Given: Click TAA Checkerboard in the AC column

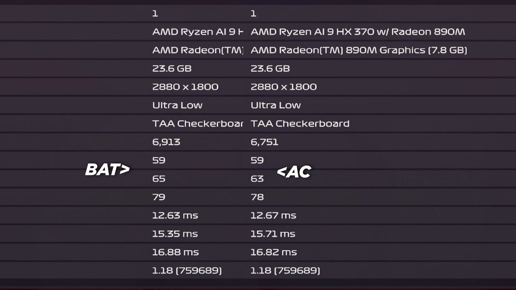Looking at the screenshot, I should 300,124.
